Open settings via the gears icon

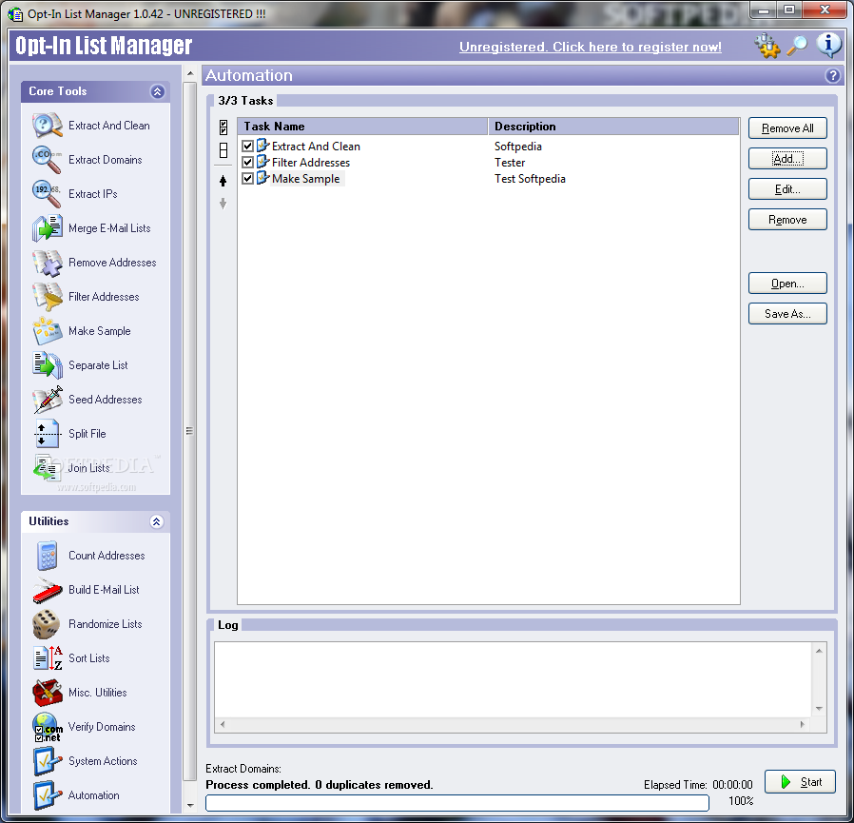pos(767,47)
